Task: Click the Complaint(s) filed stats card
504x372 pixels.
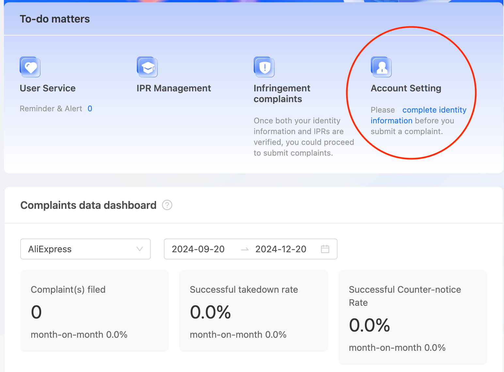Action: [x=94, y=311]
